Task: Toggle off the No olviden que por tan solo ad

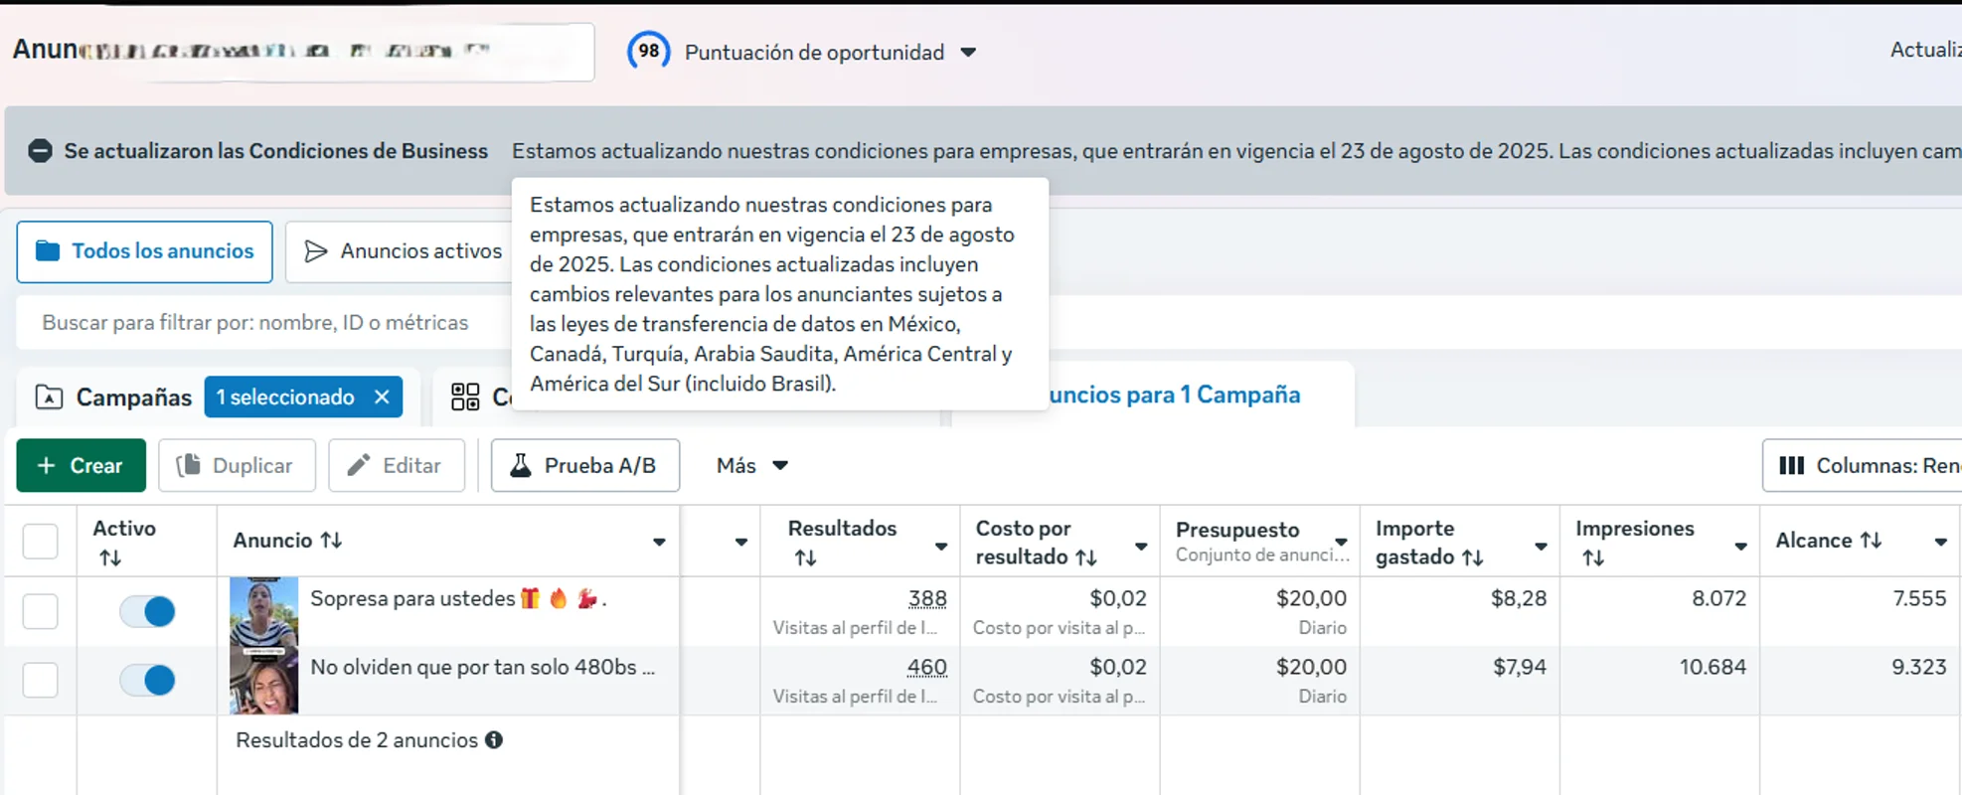Action: point(147,680)
